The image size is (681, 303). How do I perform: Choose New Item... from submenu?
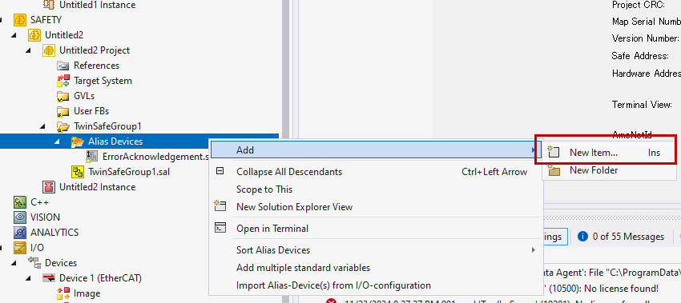pyautogui.click(x=609, y=153)
